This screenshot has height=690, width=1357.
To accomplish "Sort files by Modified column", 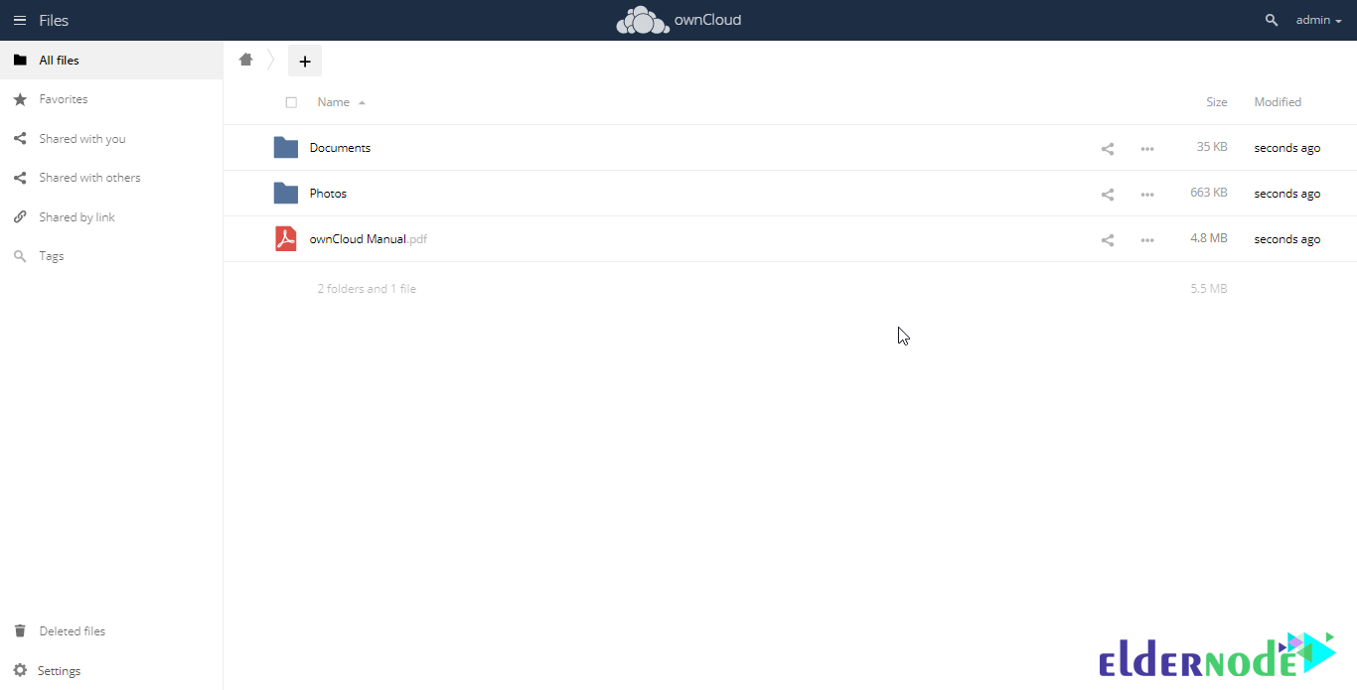I will pyautogui.click(x=1278, y=102).
